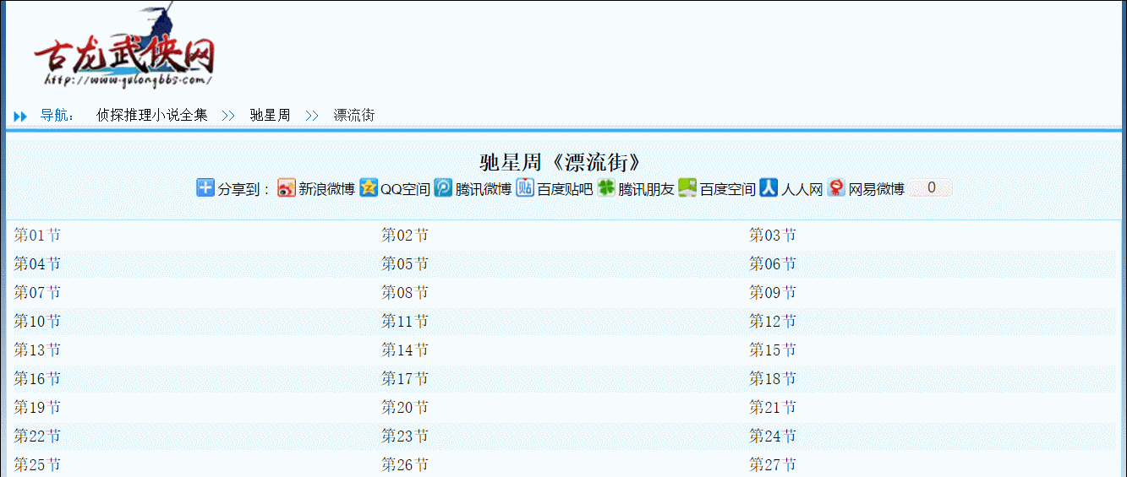1127x477 pixels.
Task: Open chapter 第05节
Action: [x=405, y=264]
